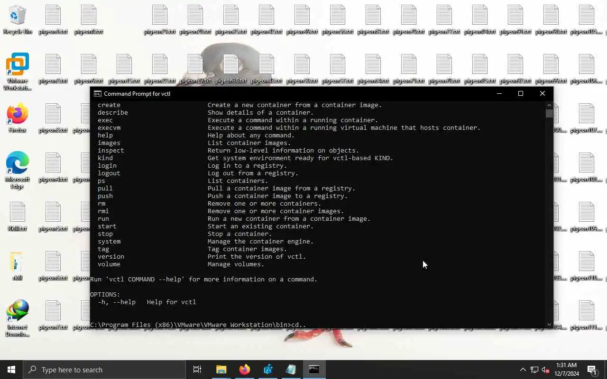Image resolution: width=607 pixels, height=379 pixels.
Task: Click the 'volume' command line
Action: [x=181, y=264]
